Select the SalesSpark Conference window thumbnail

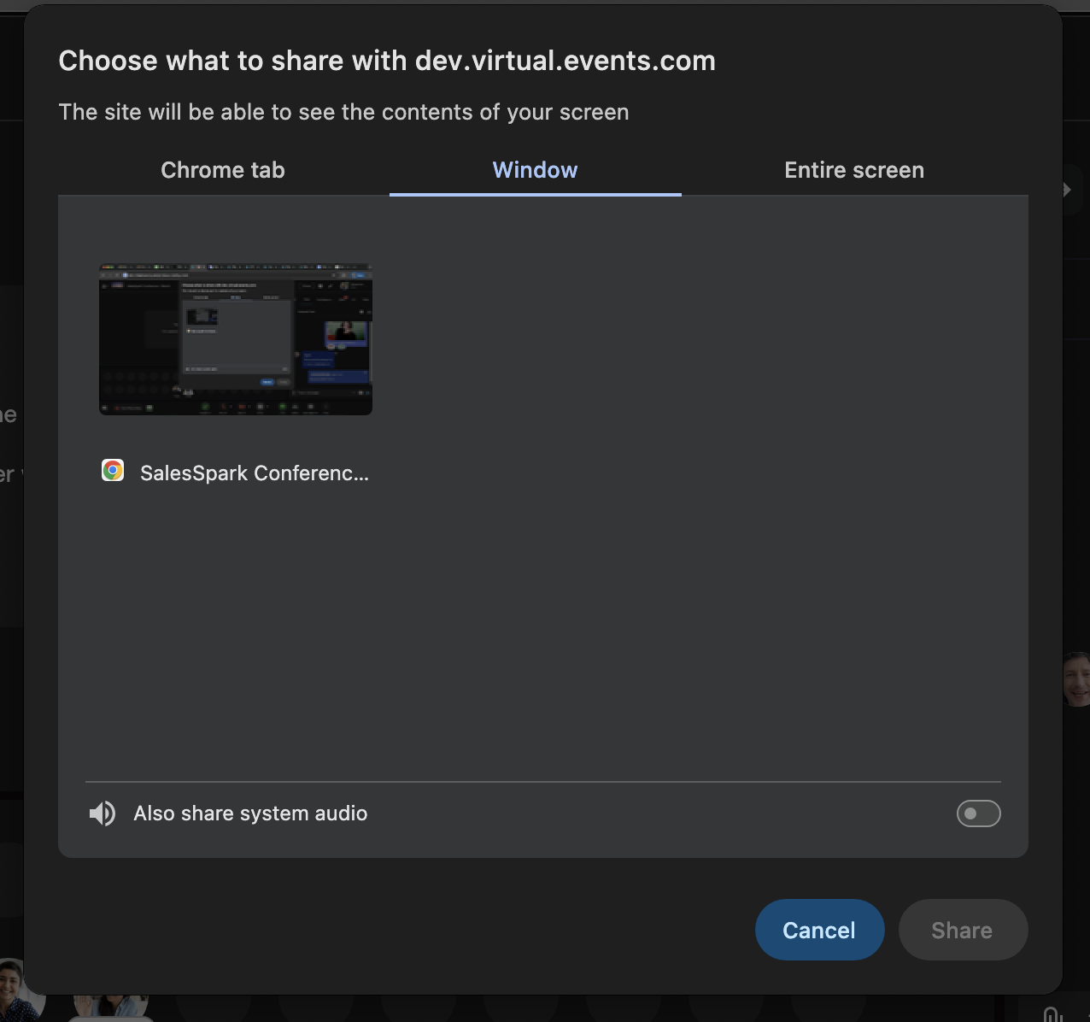tap(236, 339)
